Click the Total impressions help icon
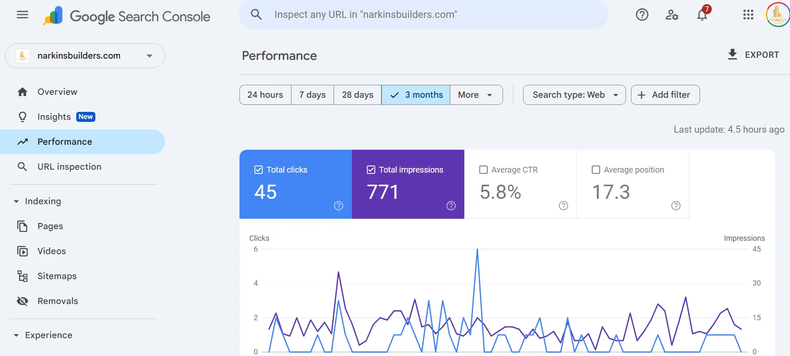Image resolution: width=790 pixels, height=356 pixels. point(451,206)
